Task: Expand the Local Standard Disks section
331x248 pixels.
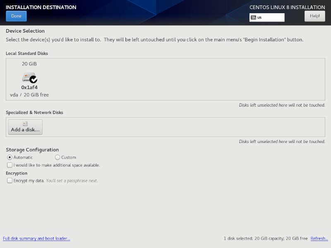Action: (x=26, y=53)
